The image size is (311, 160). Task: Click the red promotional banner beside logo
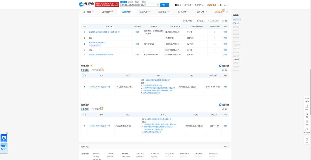[x=107, y=4]
